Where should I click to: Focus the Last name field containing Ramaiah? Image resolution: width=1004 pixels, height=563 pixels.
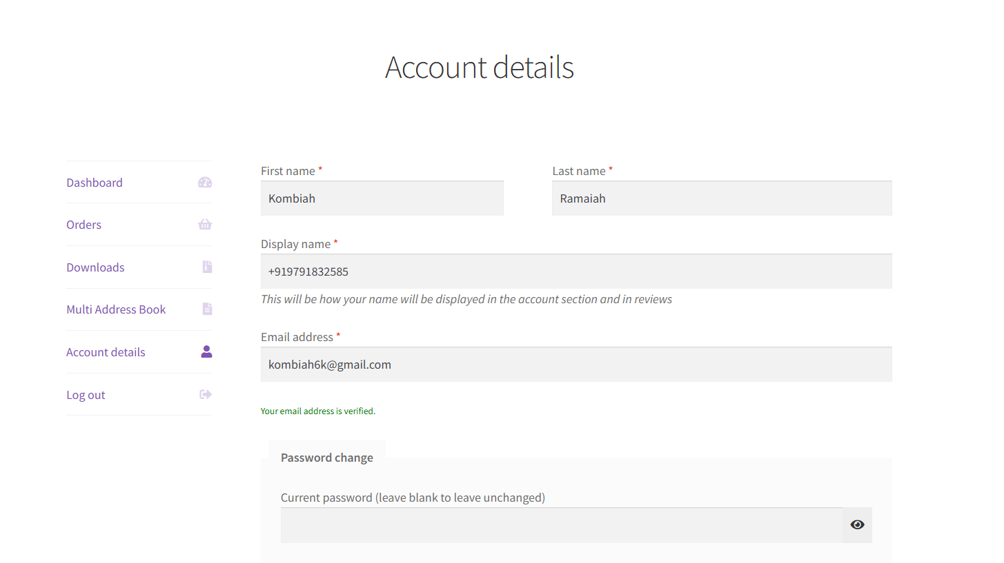pos(721,198)
